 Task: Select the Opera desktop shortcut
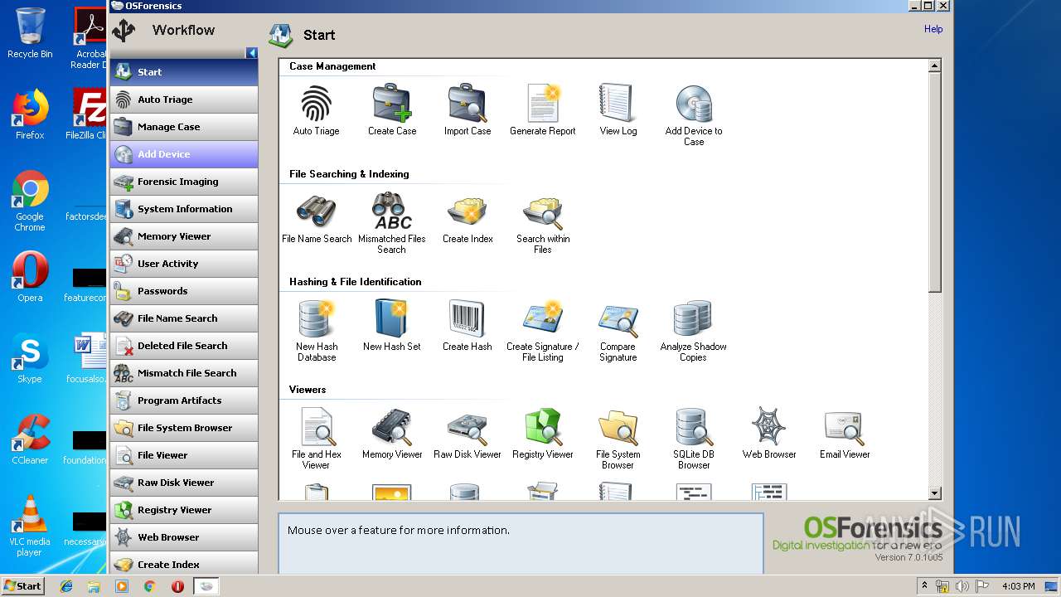pos(30,277)
